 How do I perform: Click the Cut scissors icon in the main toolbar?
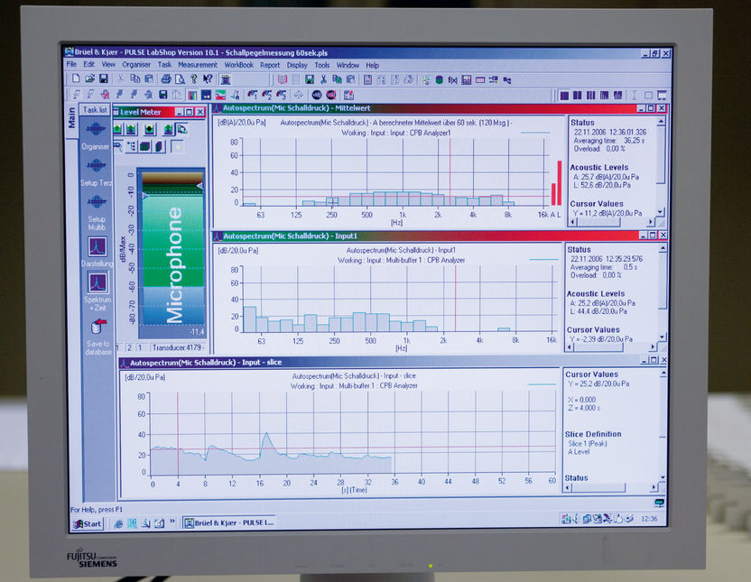(121, 79)
